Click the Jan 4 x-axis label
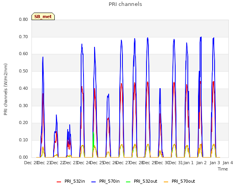The width and height of the screenshot is (252, 189). coord(228,163)
